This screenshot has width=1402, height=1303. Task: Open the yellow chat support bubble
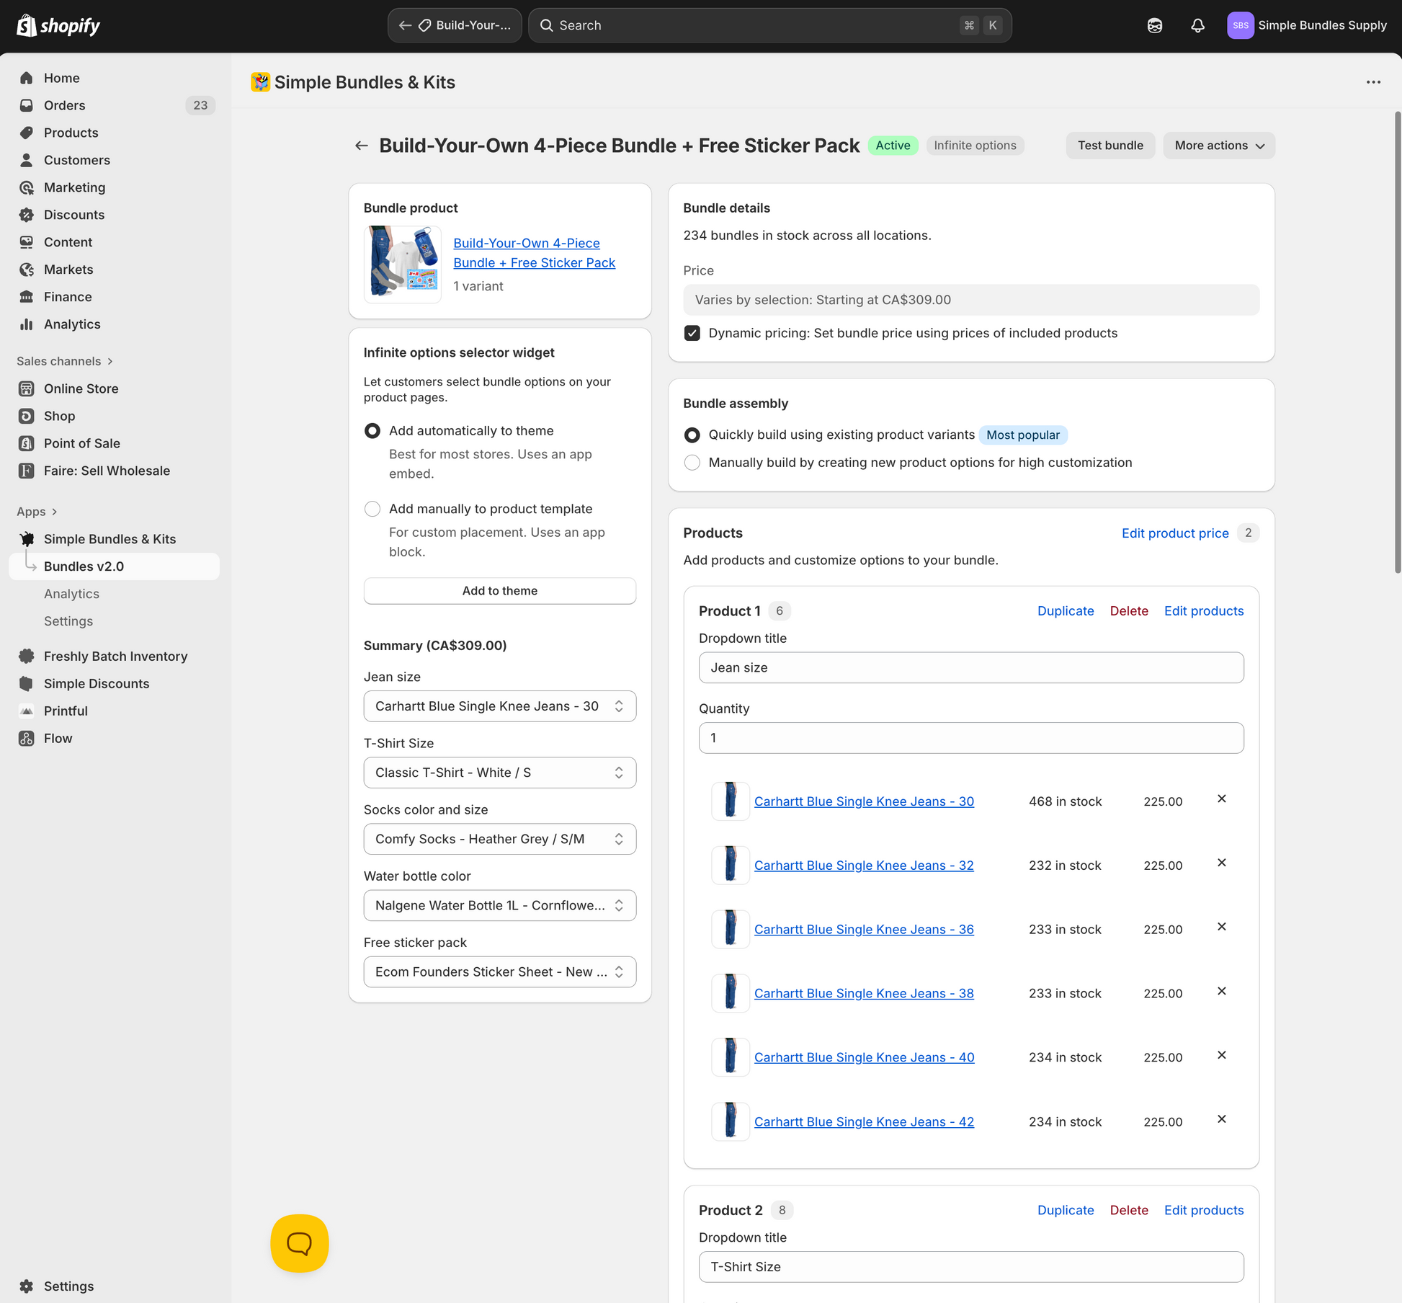tap(300, 1243)
